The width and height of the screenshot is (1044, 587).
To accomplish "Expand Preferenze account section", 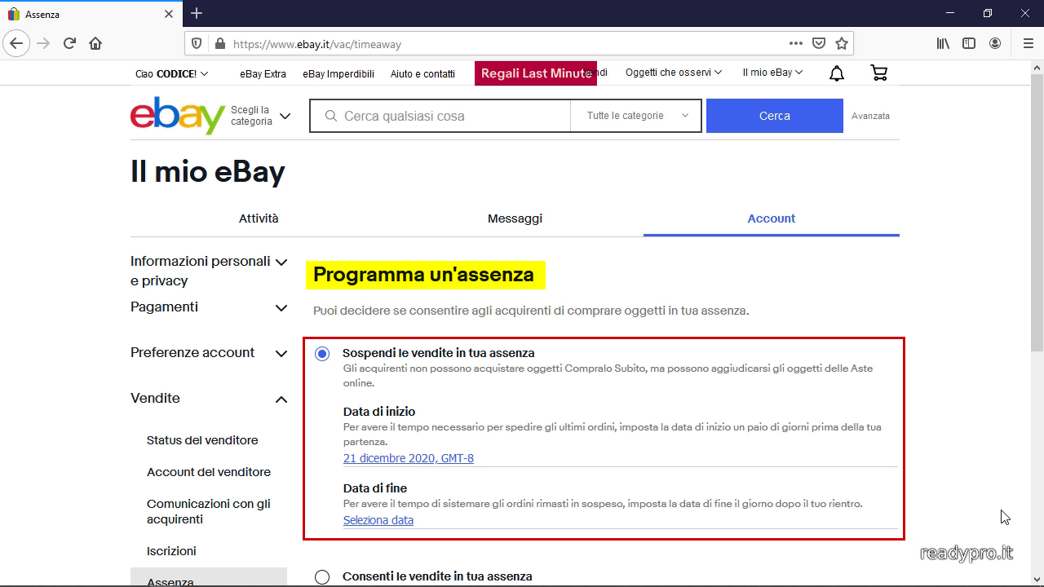I will coord(209,353).
